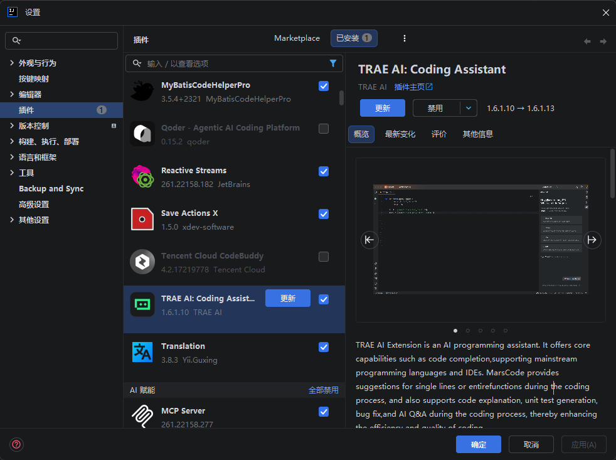Click the MCP Server paperclip icon
The width and height of the screenshot is (616, 460).
[142, 416]
